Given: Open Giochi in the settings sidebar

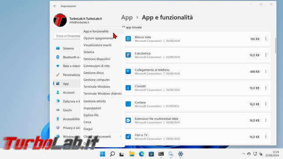Looking at the screenshot, I should [x=67, y=110].
